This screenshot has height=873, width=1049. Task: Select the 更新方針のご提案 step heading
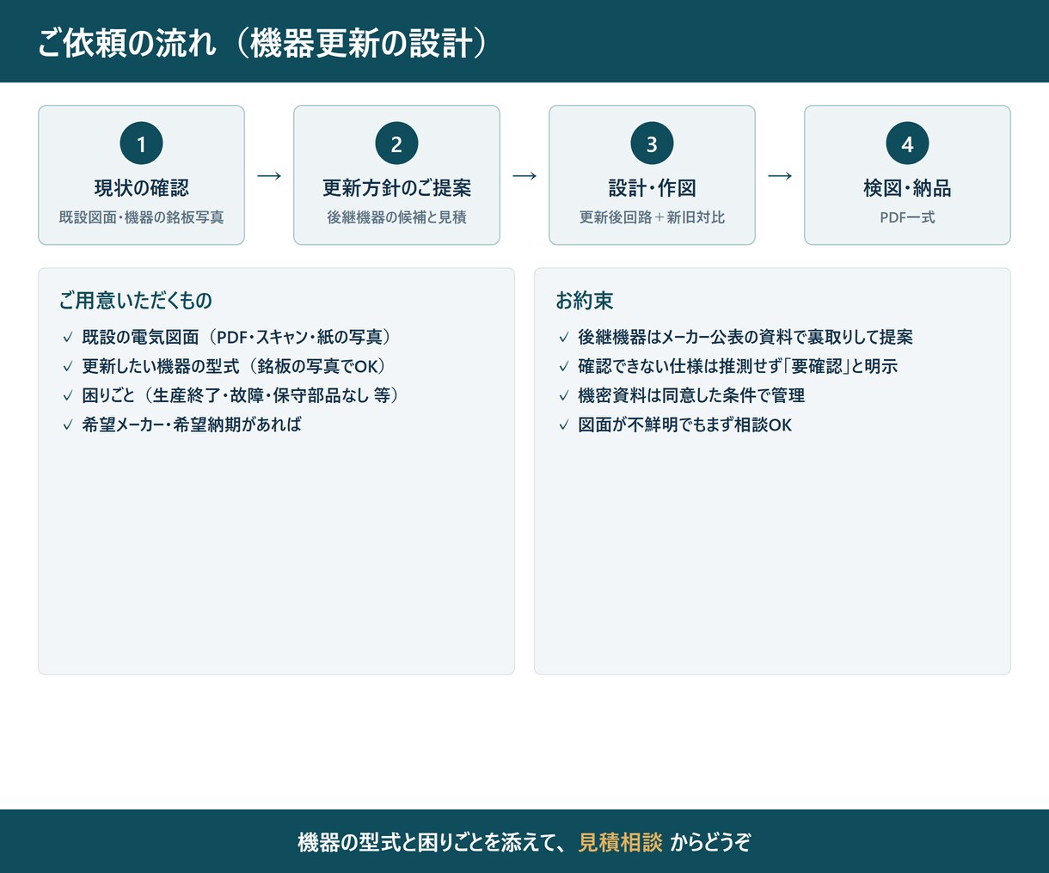coord(396,188)
